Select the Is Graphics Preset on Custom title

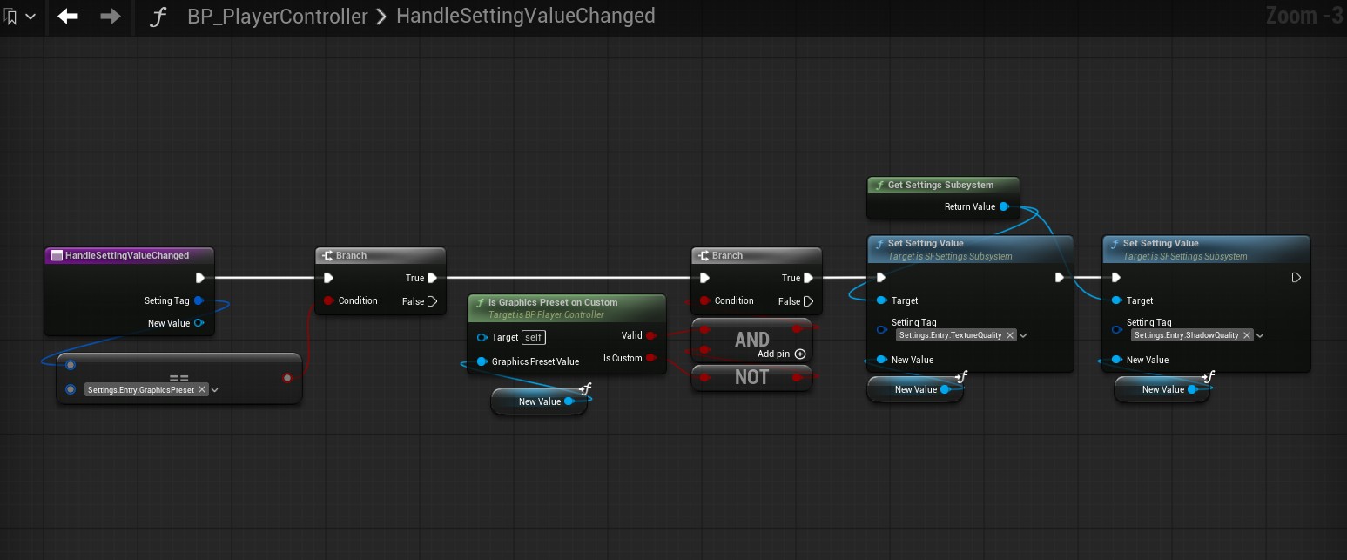pos(553,302)
